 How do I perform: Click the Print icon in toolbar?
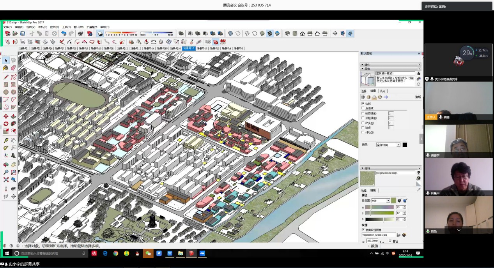click(x=80, y=33)
